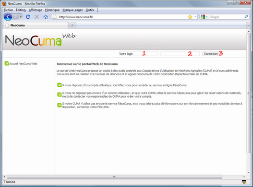Maximize the Firefox window
Viewport: 253px width, 187px height.
[237, 3]
